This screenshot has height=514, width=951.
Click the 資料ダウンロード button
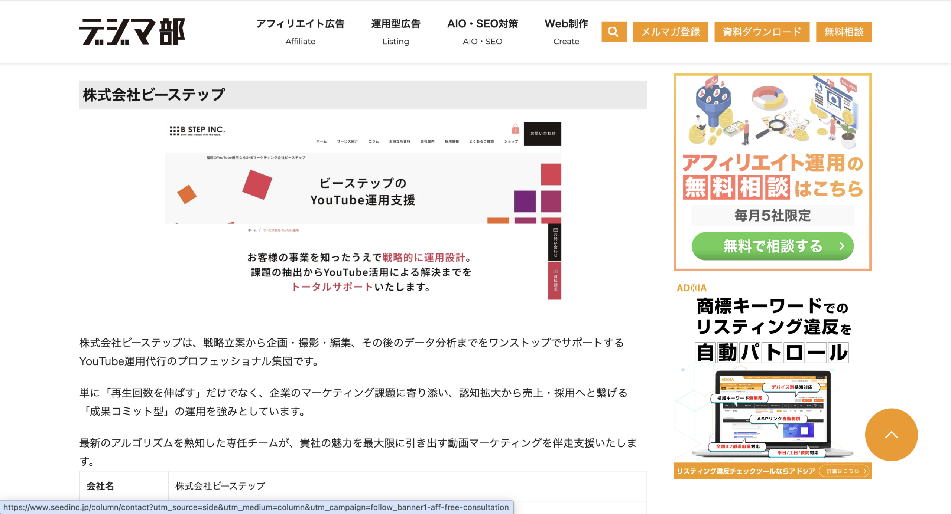tap(762, 32)
